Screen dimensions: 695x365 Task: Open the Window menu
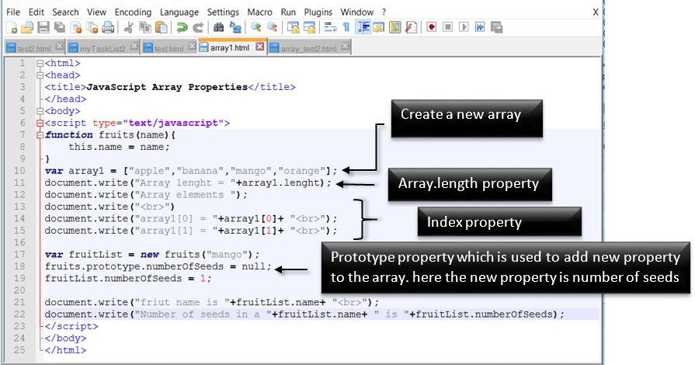tap(356, 12)
